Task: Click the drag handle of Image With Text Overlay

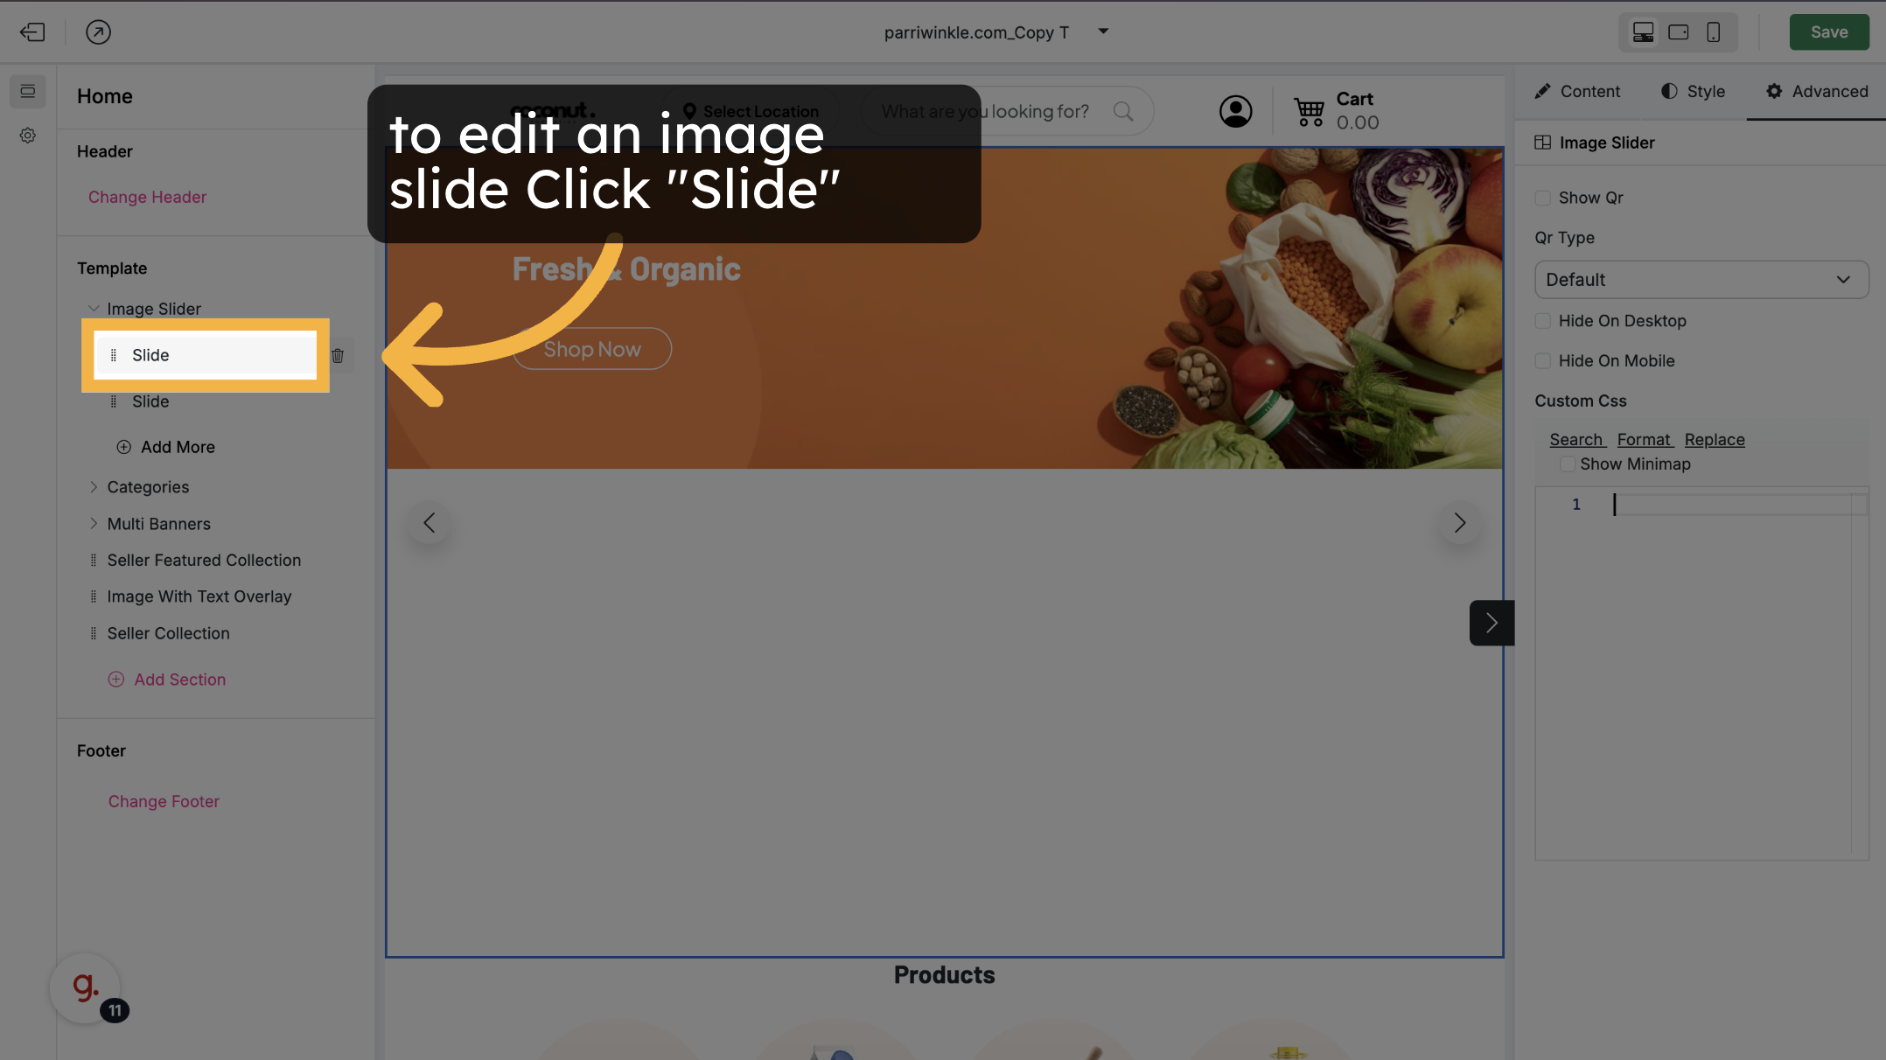Action: [x=94, y=596]
